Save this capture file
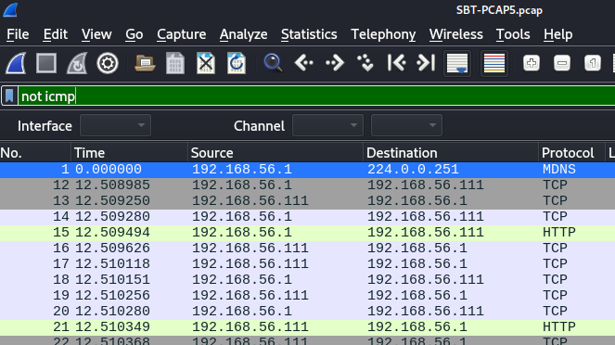615x345 pixels. pos(175,63)
